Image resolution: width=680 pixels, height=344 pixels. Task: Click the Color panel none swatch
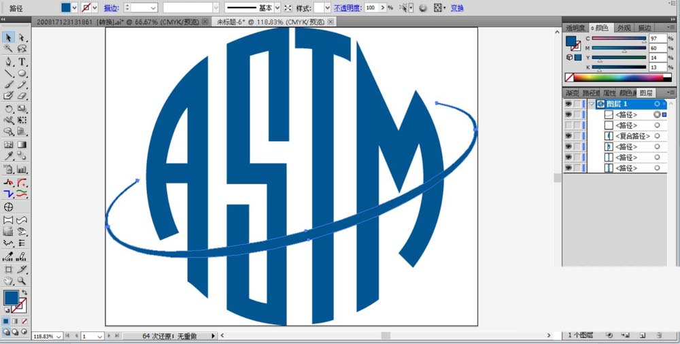click(x=569, y=78)
